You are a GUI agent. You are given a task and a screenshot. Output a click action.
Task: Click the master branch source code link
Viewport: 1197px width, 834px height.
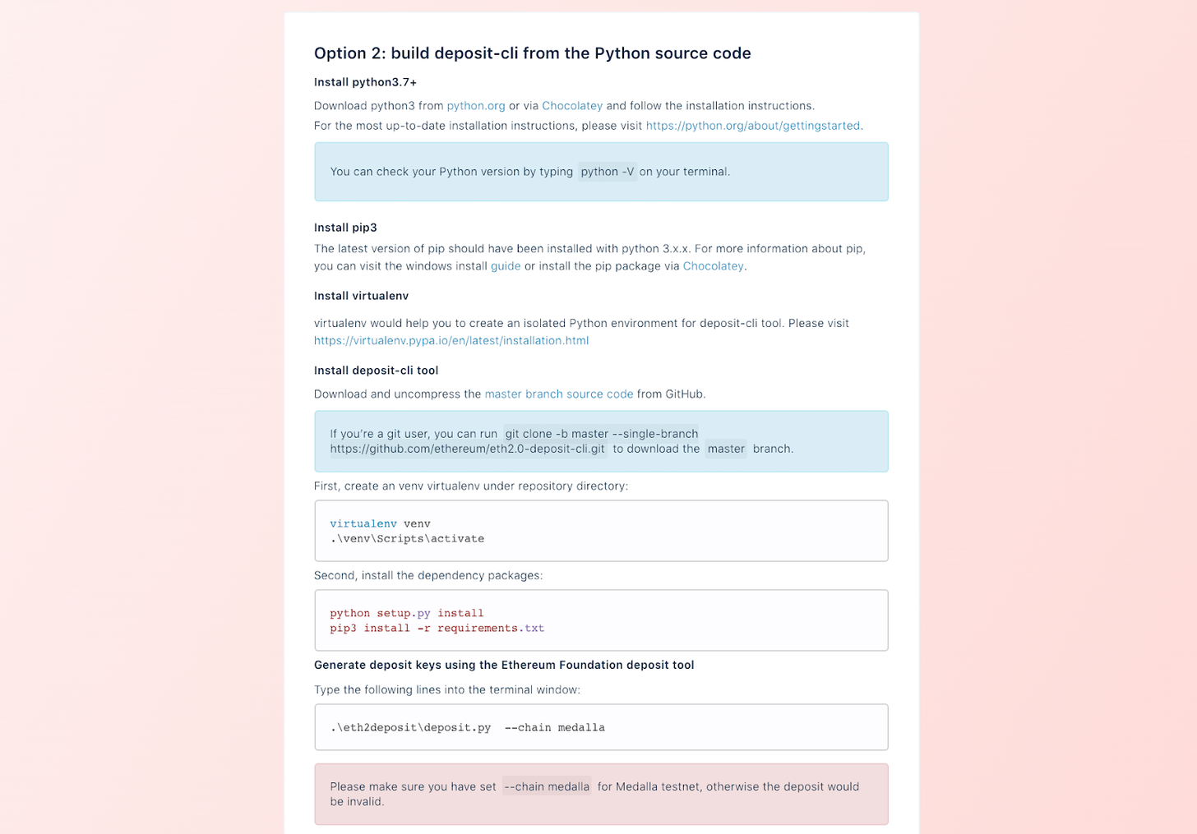click(x=559, y=394)
